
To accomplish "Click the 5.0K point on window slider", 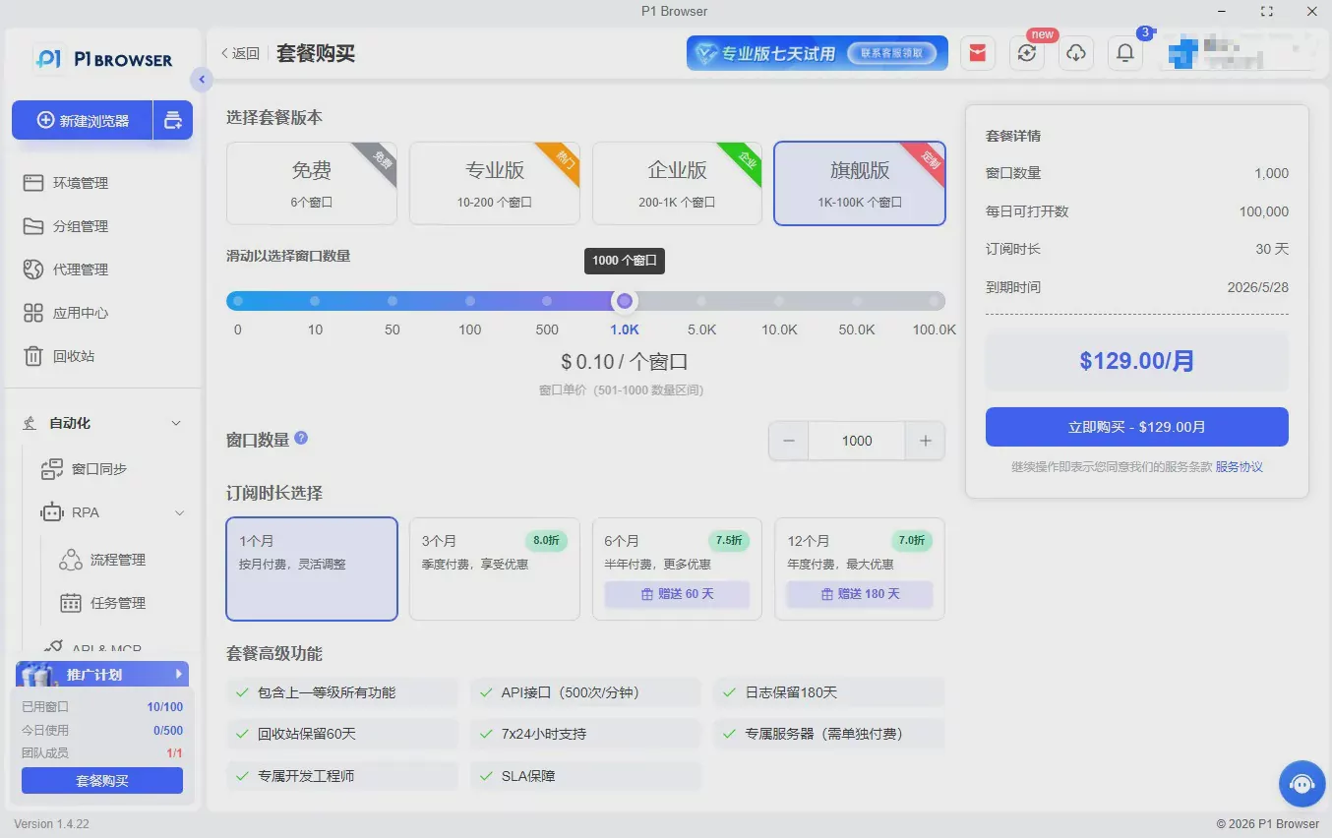I will point(701,301).
